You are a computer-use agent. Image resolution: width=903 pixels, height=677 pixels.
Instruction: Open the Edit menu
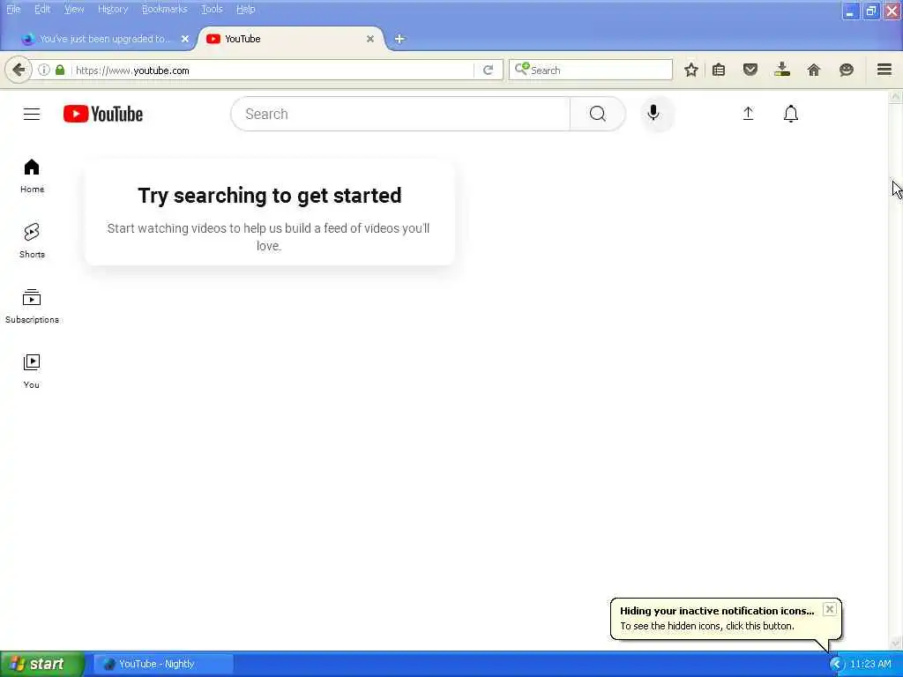[x=42, y=9]
